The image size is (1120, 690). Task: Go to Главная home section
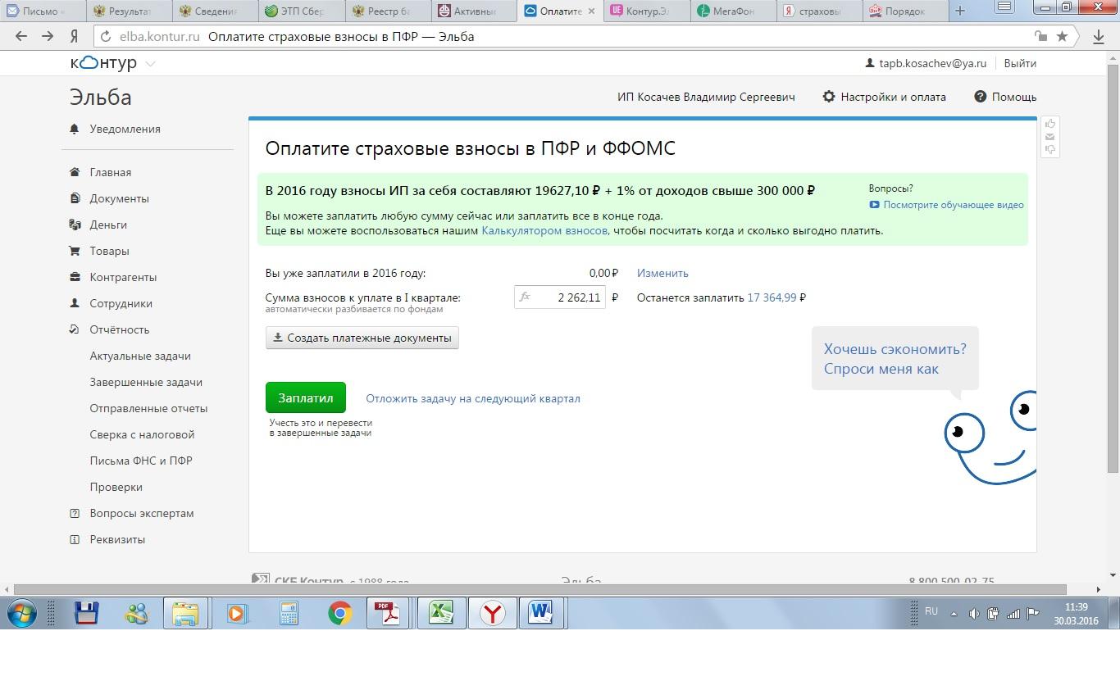pyautogui.click(x=100, y=172)
